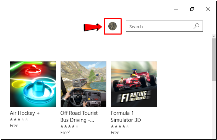Click the Free+ price under Off Road Tourist Bus
Image resolution: width=217 pixels, height=140 pixels.
[65, 132]
